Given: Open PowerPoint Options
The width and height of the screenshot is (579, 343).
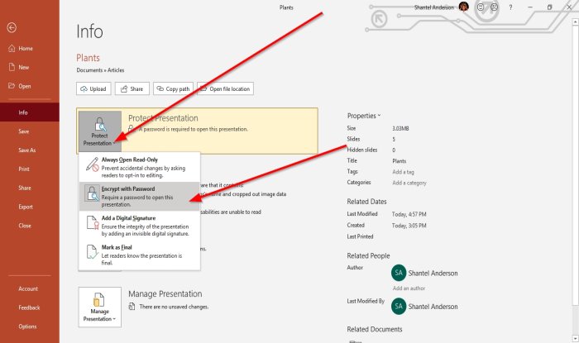Looking at the screenshot, I should point(30,326).
